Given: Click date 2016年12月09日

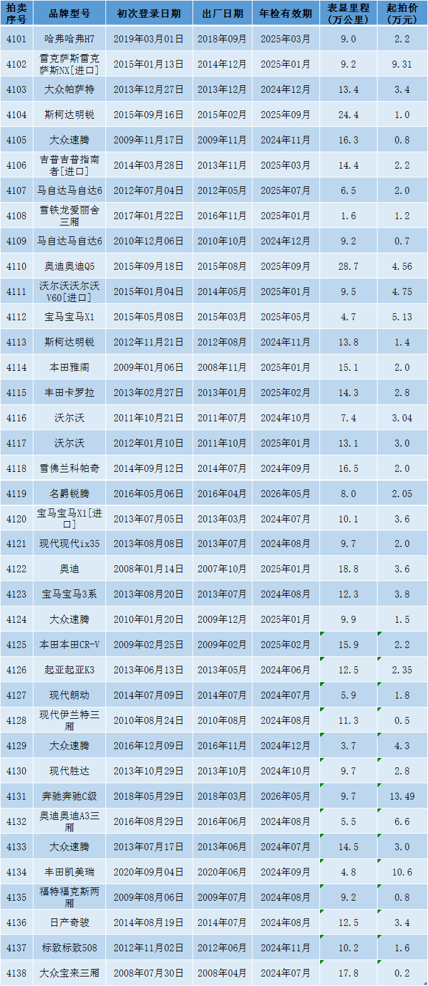Looking at the screenshot, I should [x=148, y=746].
